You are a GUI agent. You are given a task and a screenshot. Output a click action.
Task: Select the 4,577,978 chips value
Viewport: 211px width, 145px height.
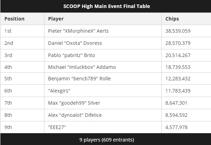(176, 127)
